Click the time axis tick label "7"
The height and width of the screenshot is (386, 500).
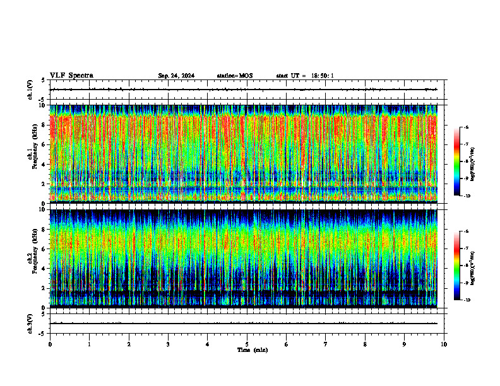click(x=326, y=344)
